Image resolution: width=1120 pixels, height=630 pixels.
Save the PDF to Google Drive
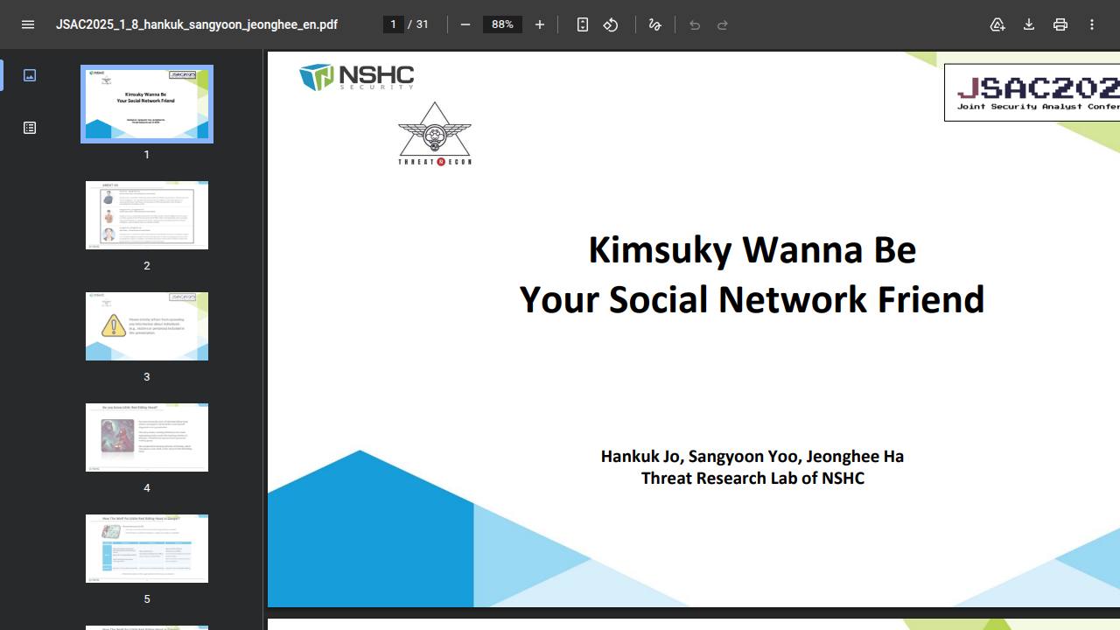click(997, 24)
